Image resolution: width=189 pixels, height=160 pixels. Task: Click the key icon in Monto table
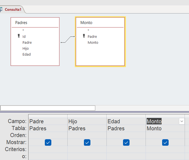[x=84, y=36]
